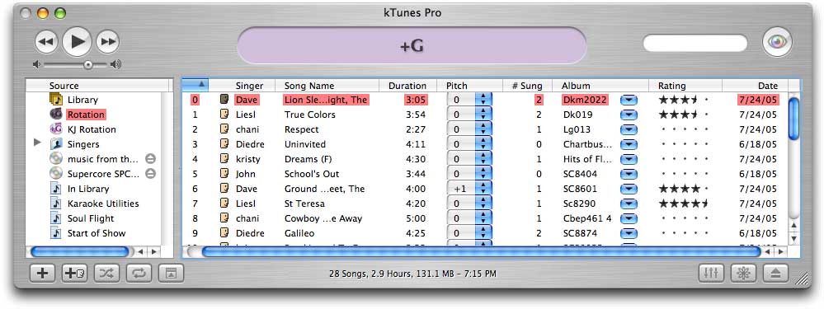Toggle repeat mode button
This screenshot has height=309, width=824.
click(x=139, y=274)
